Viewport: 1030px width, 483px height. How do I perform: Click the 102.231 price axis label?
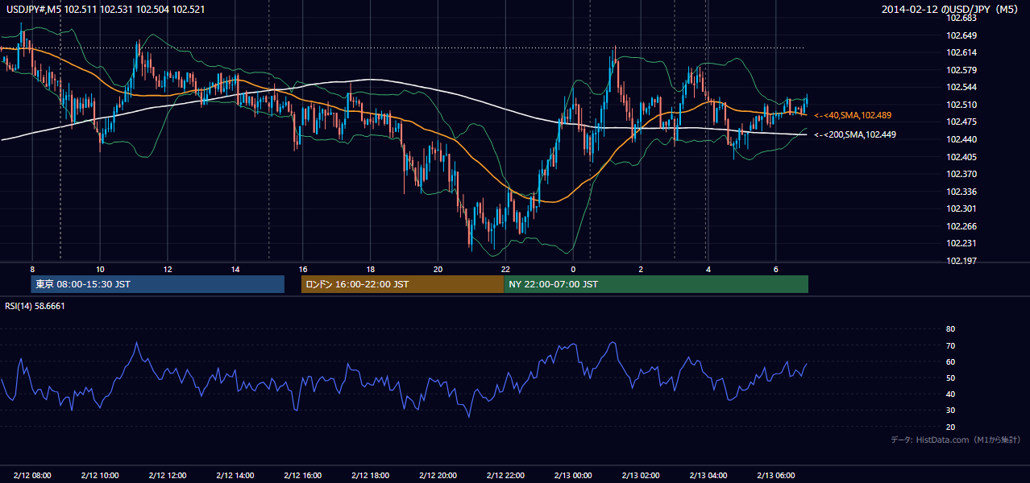961,243
